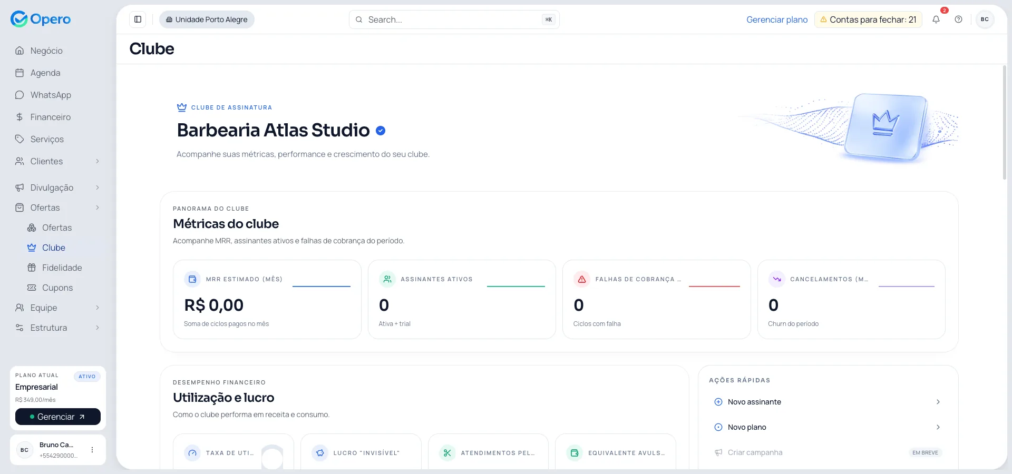1012x474 pixels.
Task: Click the plus icon beside Novo assinante
Action: click(x=718, y=402)
